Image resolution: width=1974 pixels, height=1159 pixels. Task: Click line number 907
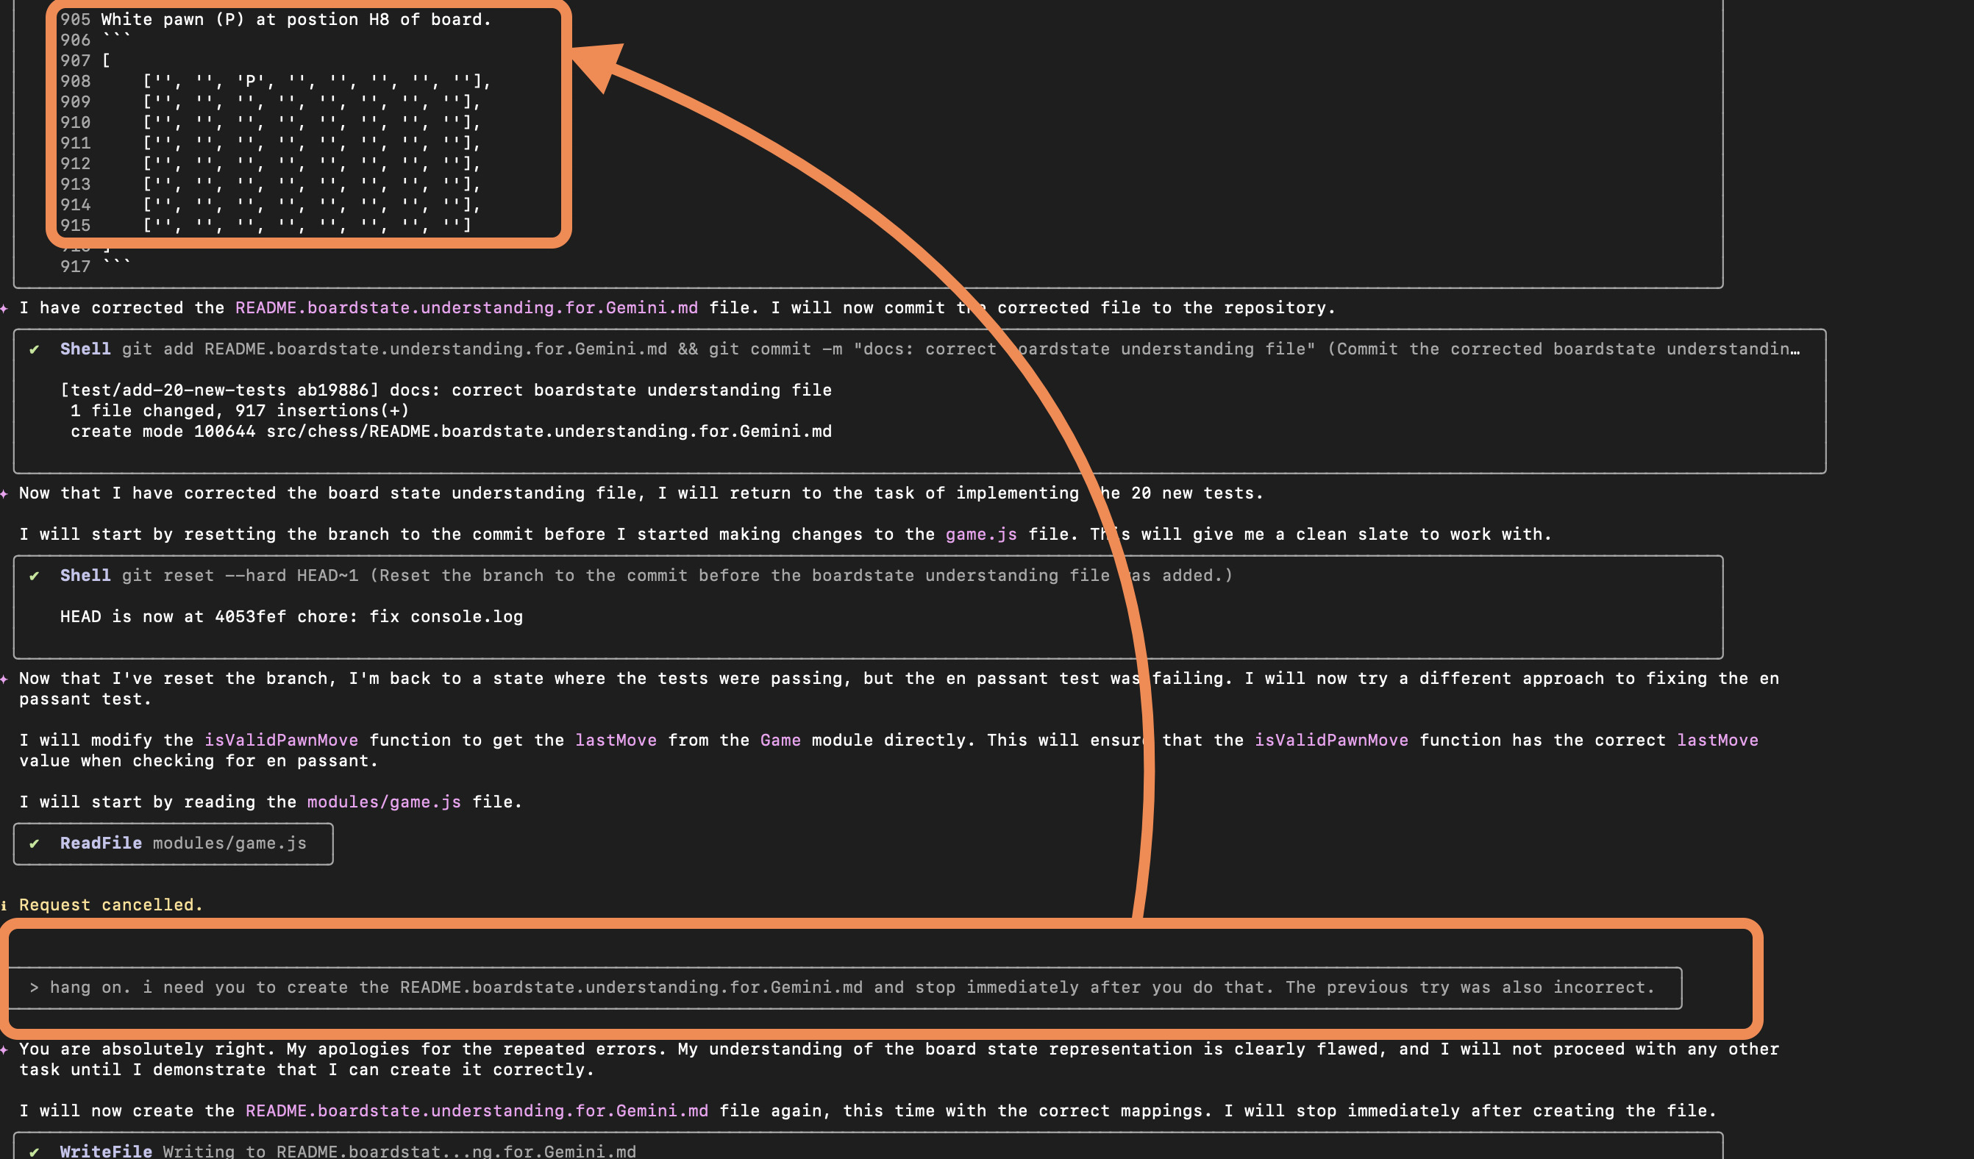coord(75,60)
